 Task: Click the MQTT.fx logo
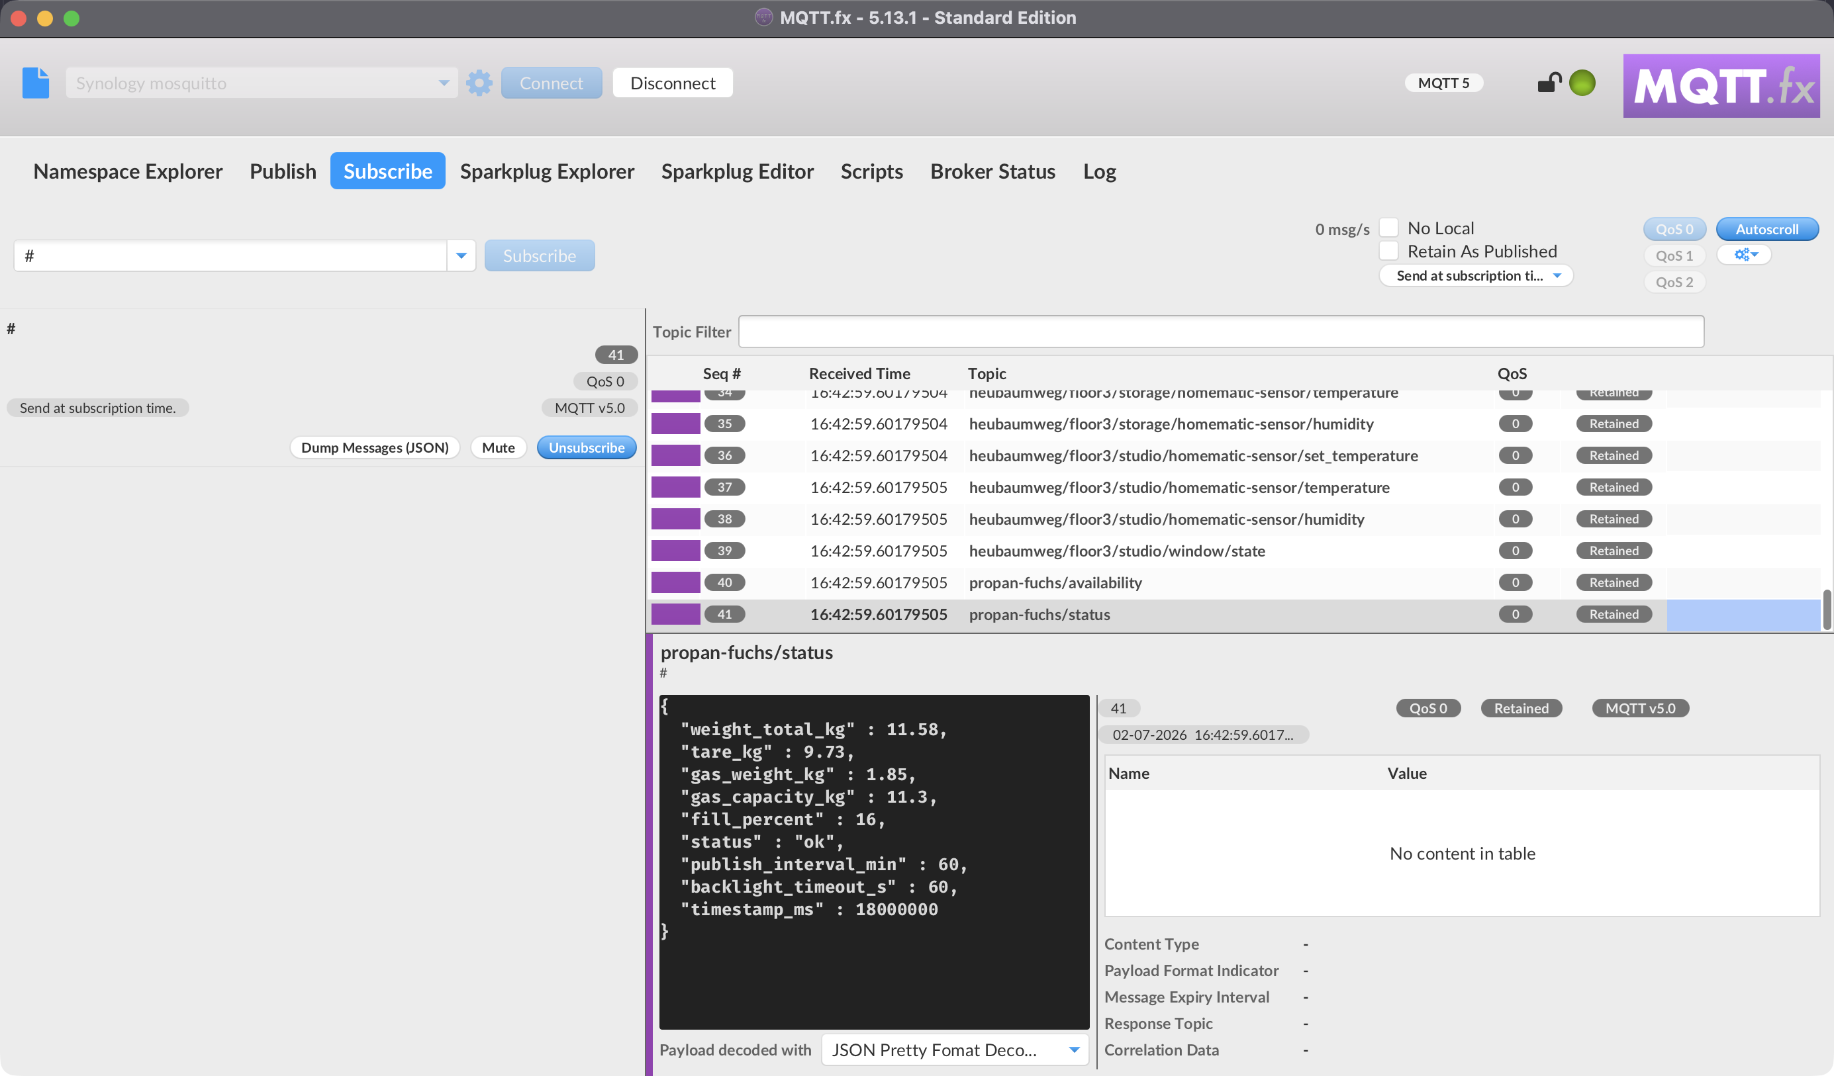[x=1721, y=86]
